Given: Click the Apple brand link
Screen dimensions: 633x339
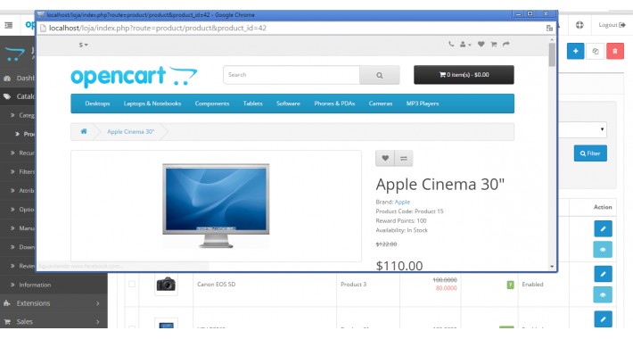Looking at the screenshot, I should [402, 202].
